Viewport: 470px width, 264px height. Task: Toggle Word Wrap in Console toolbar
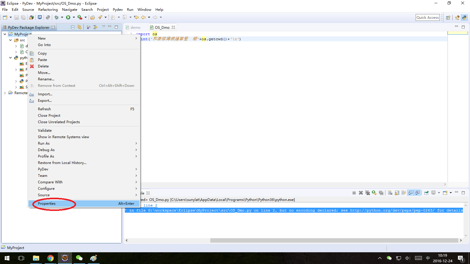click(404, 193)
